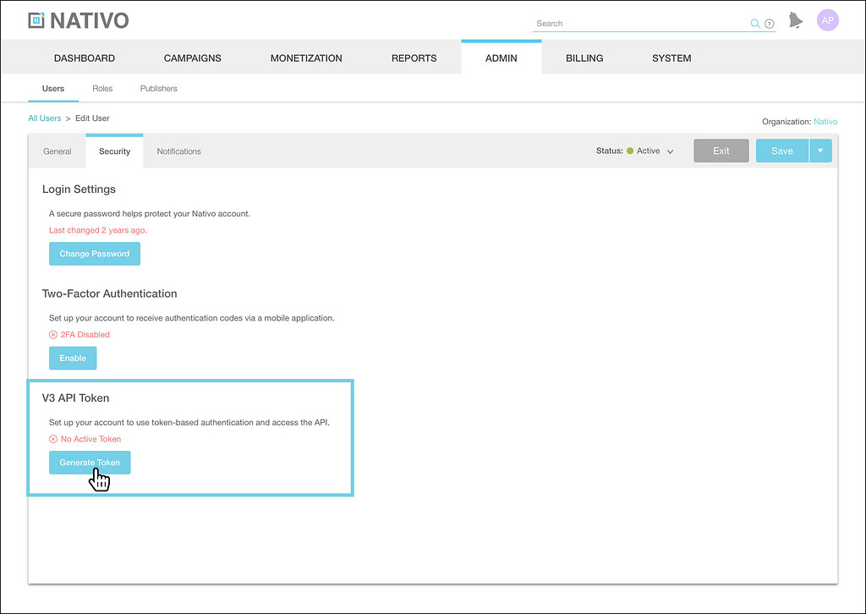
Task: Click the 2FA Disabled status icon
Action: pos(53,335)
